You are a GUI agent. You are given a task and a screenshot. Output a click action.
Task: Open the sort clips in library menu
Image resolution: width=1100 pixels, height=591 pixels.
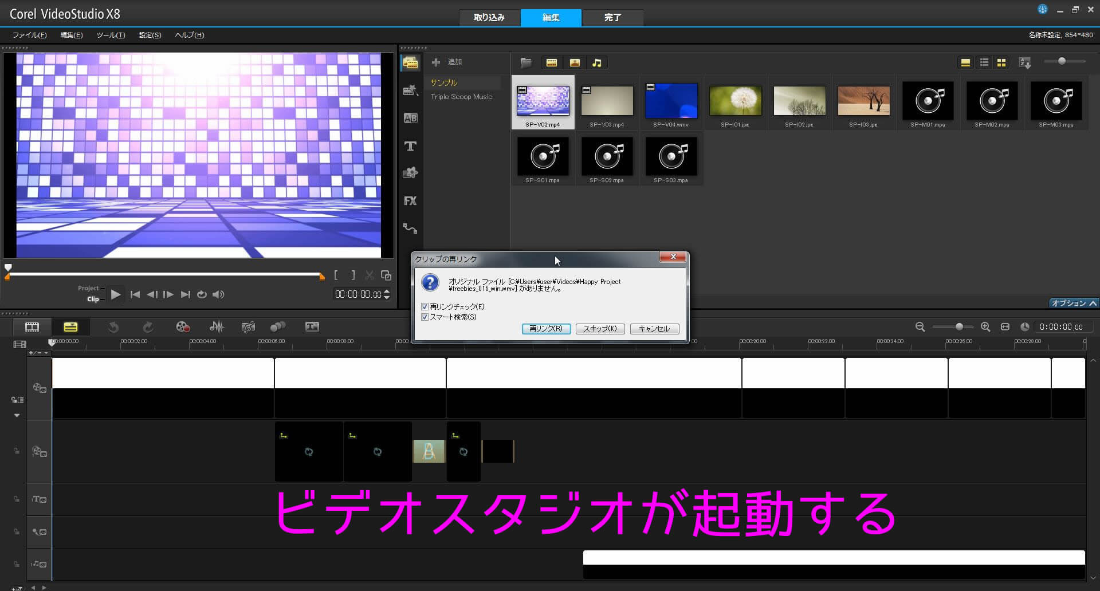pyautogui.click(x=1025, y=62)
